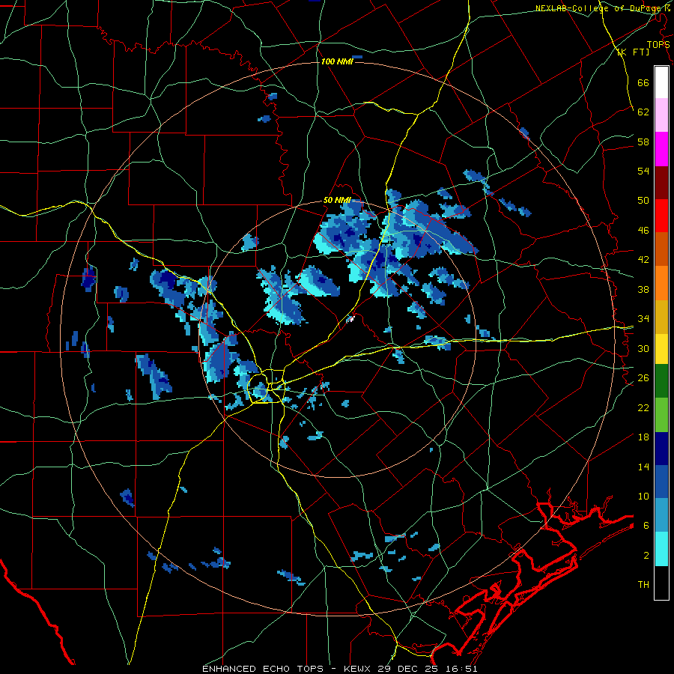Viewport: 674px width, 674px height.
Task: Click the "100 NMI" range ring label
Action: [x=337, y=61]
